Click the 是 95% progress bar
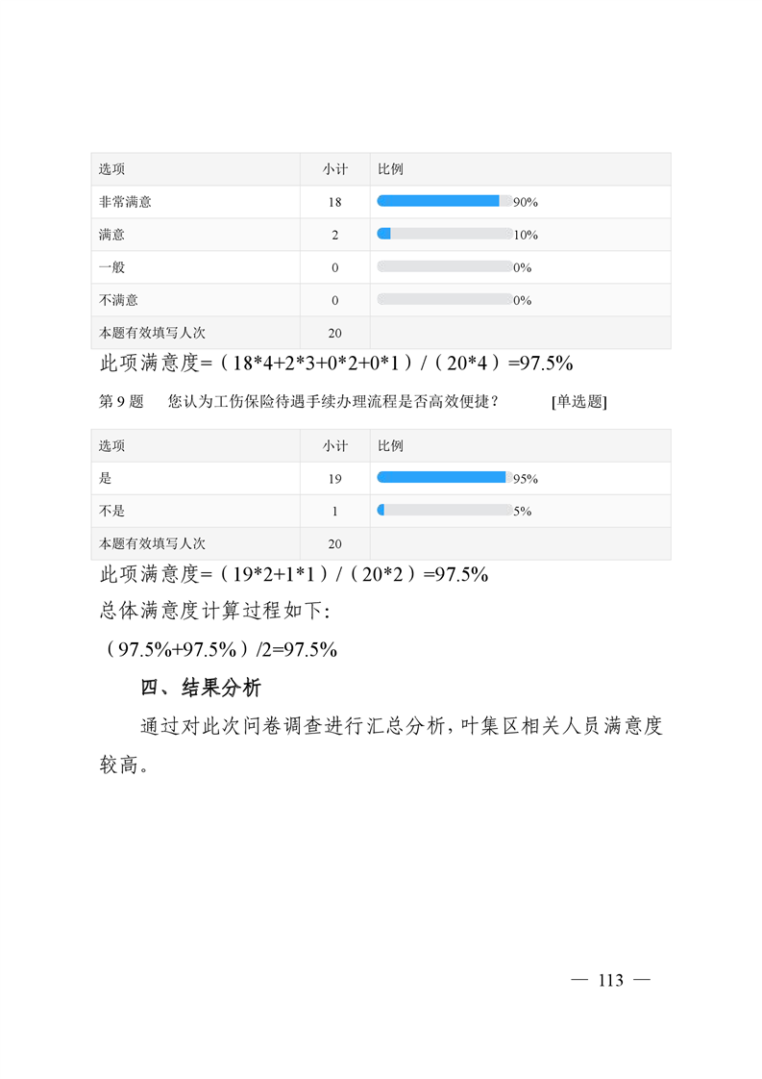Screen dimensions: 762x1079 tap(444, 477)
